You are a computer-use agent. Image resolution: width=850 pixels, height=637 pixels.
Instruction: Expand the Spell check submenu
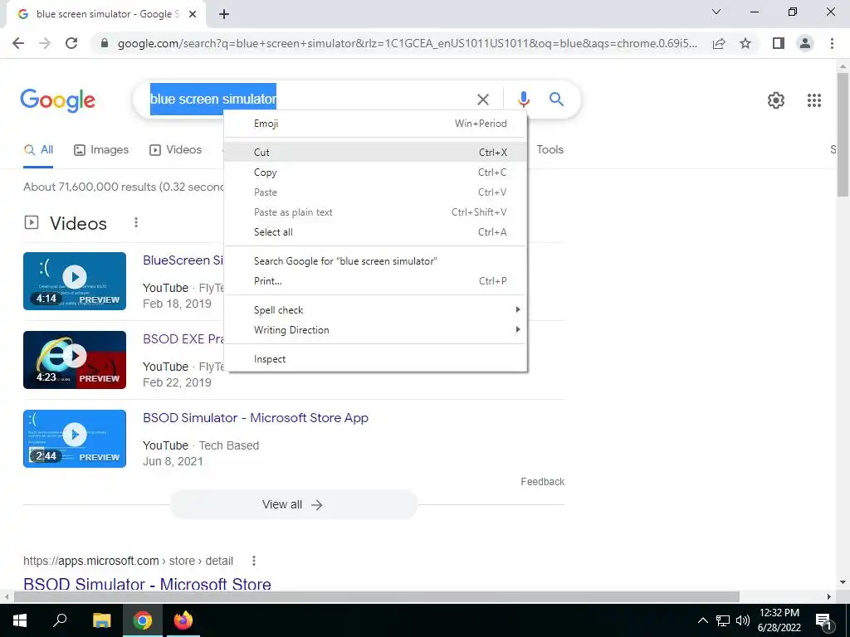pyautogui.click(x=376, y=310)
